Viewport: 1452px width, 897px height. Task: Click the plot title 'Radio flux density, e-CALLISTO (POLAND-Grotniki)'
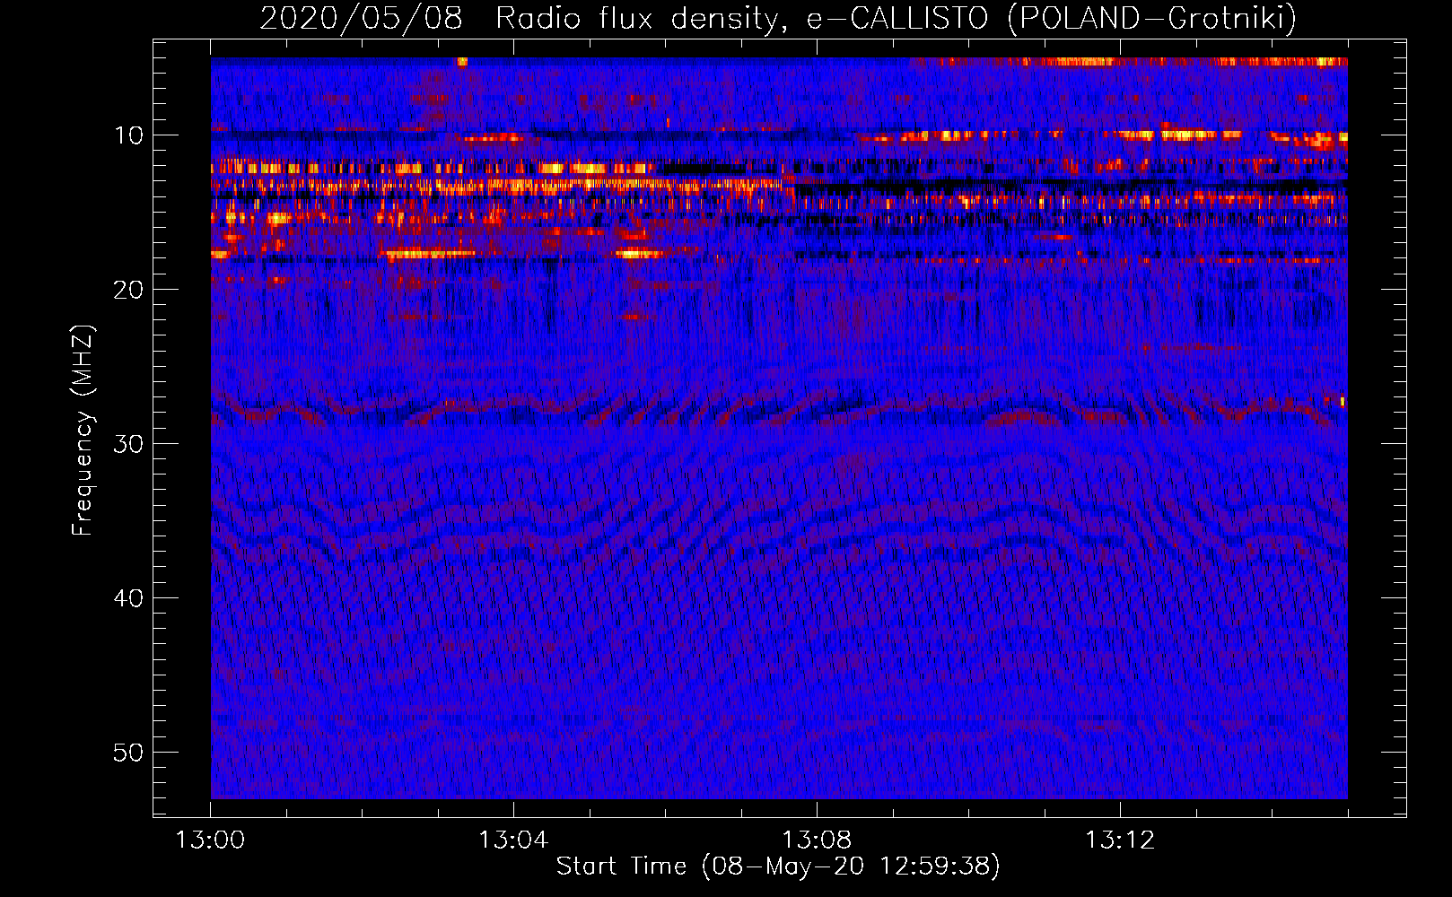click(x=896, y=18)
